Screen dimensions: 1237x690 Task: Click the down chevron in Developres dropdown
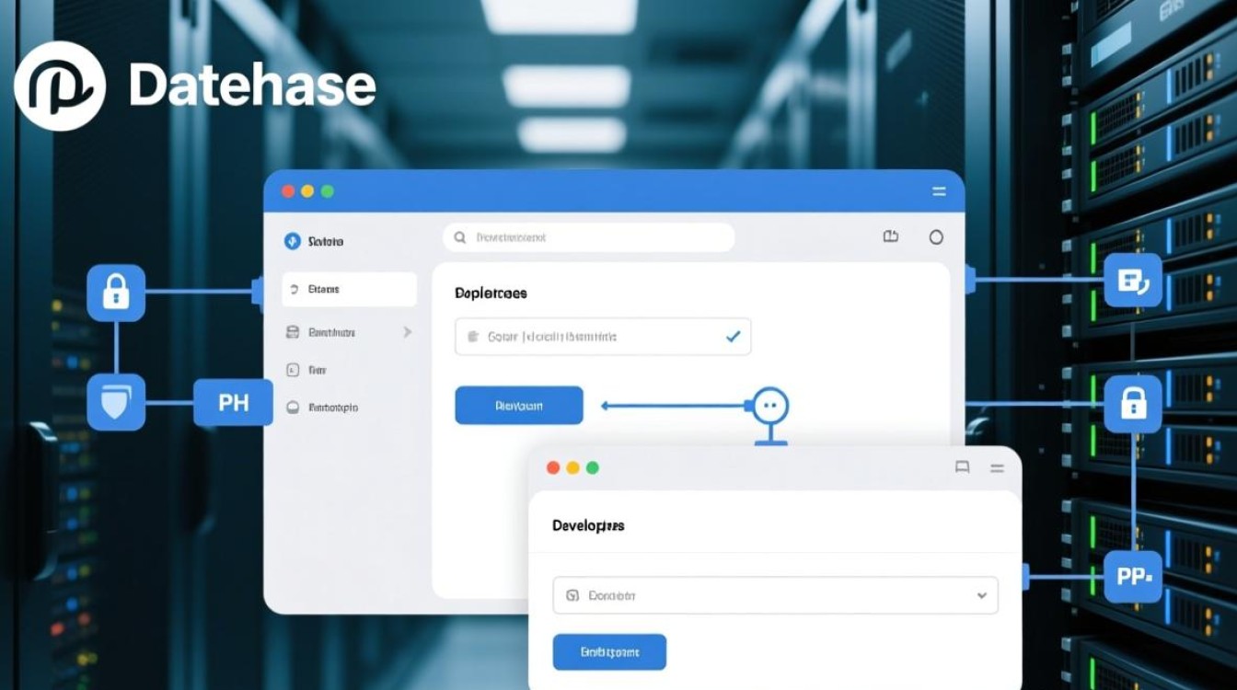[x=981, y=595]
